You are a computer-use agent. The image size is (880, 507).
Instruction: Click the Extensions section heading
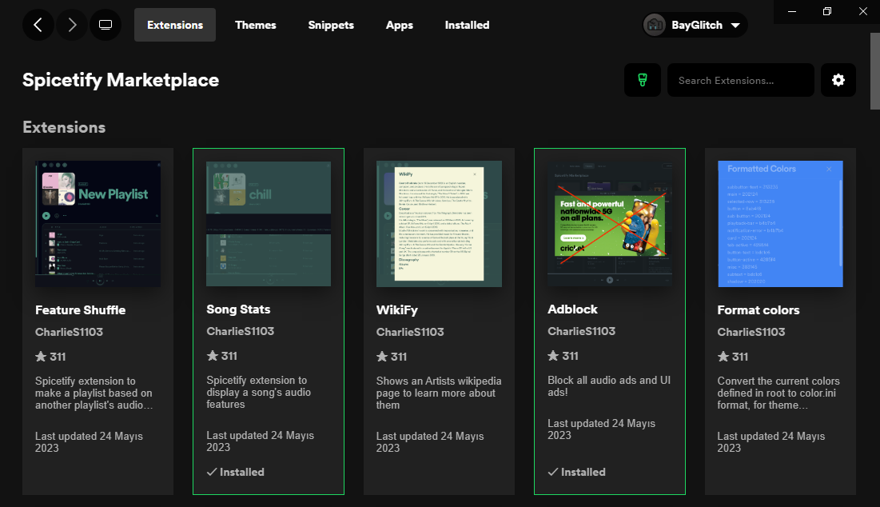[64, 127]
